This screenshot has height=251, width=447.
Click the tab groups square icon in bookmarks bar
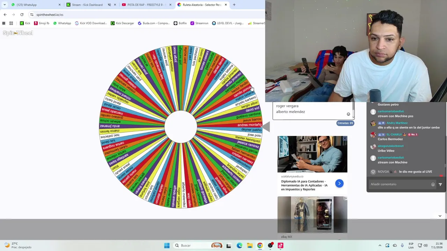click(x=4, y=23)
